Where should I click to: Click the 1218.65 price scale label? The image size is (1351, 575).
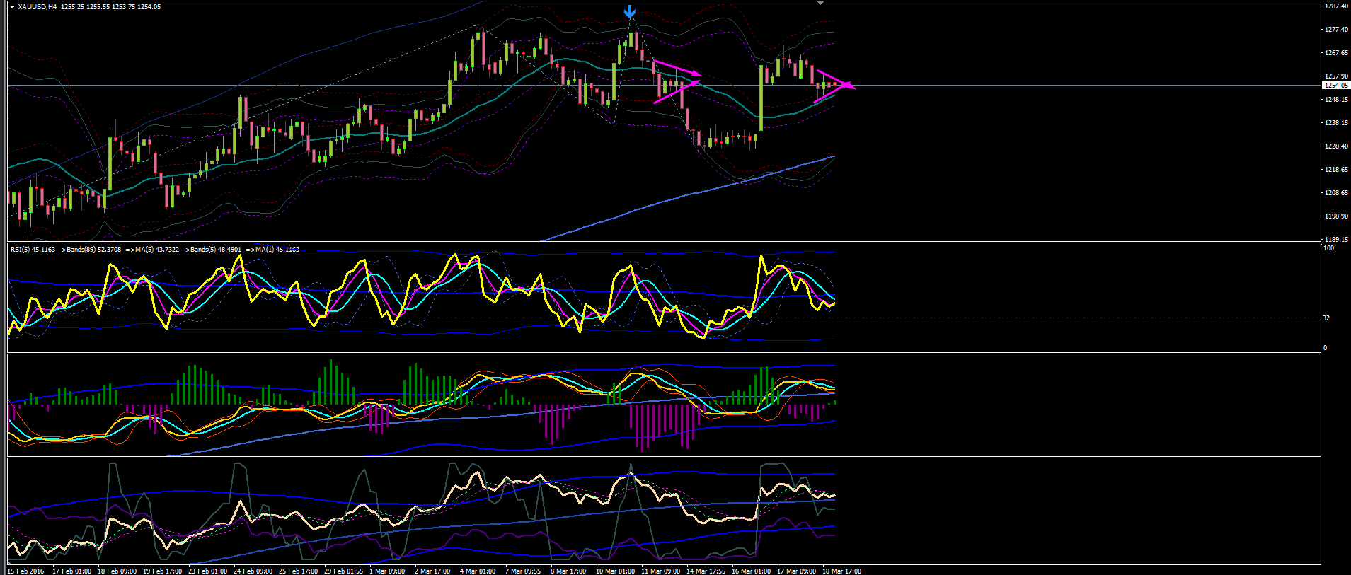point(1336,170)
